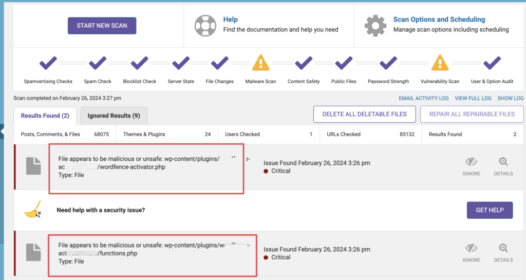This screenshot has width=526, height=280.
Task: Click EMAIL ACTIVITY LOG link
Action: 424,98
